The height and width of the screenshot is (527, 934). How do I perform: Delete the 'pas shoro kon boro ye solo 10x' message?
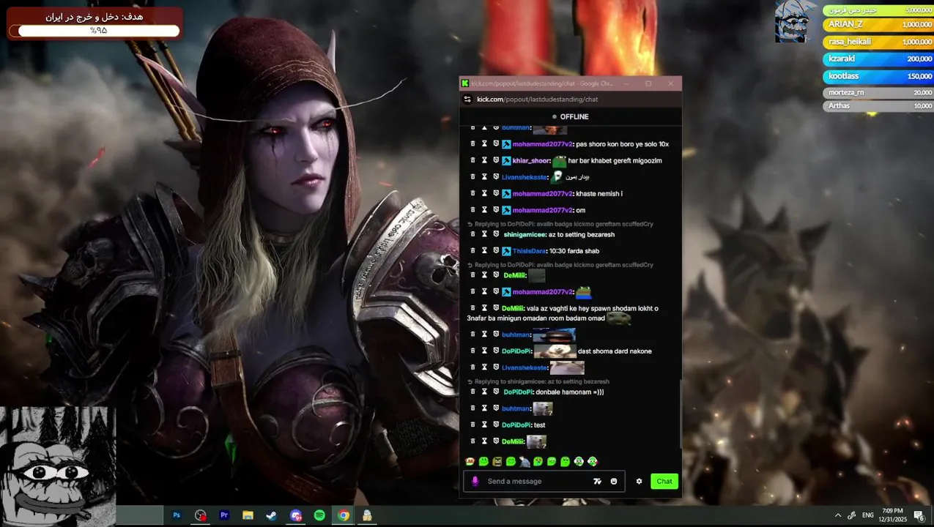click(x=472, y=144)
